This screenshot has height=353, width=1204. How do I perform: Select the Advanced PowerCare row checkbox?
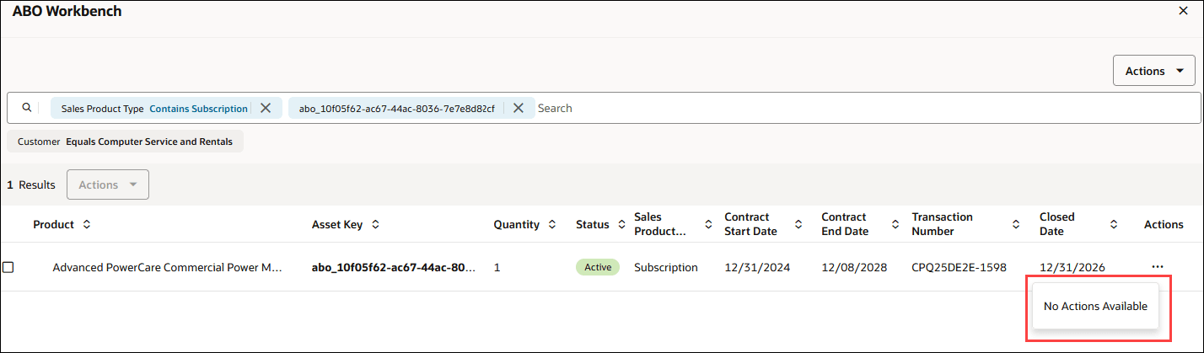(x=8, y=267)
